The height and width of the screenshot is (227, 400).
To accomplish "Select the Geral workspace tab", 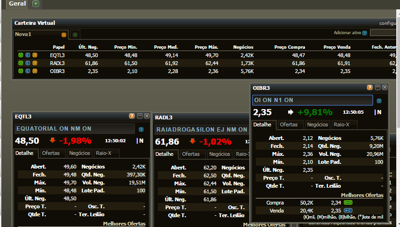I will coord(17,4).
